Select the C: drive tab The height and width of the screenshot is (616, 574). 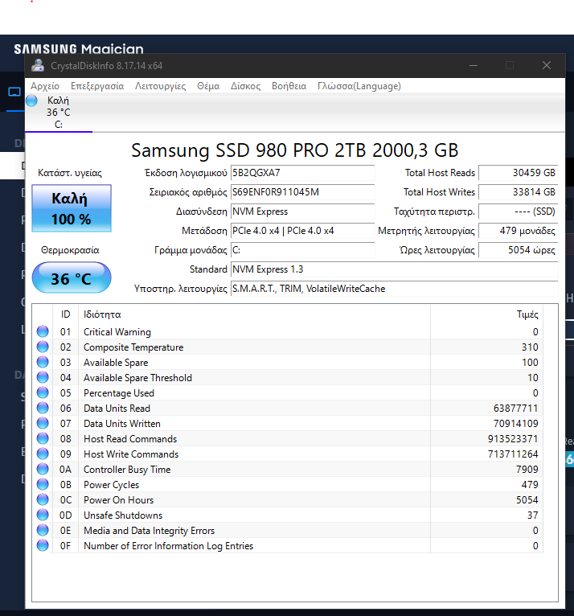[59, 113]
